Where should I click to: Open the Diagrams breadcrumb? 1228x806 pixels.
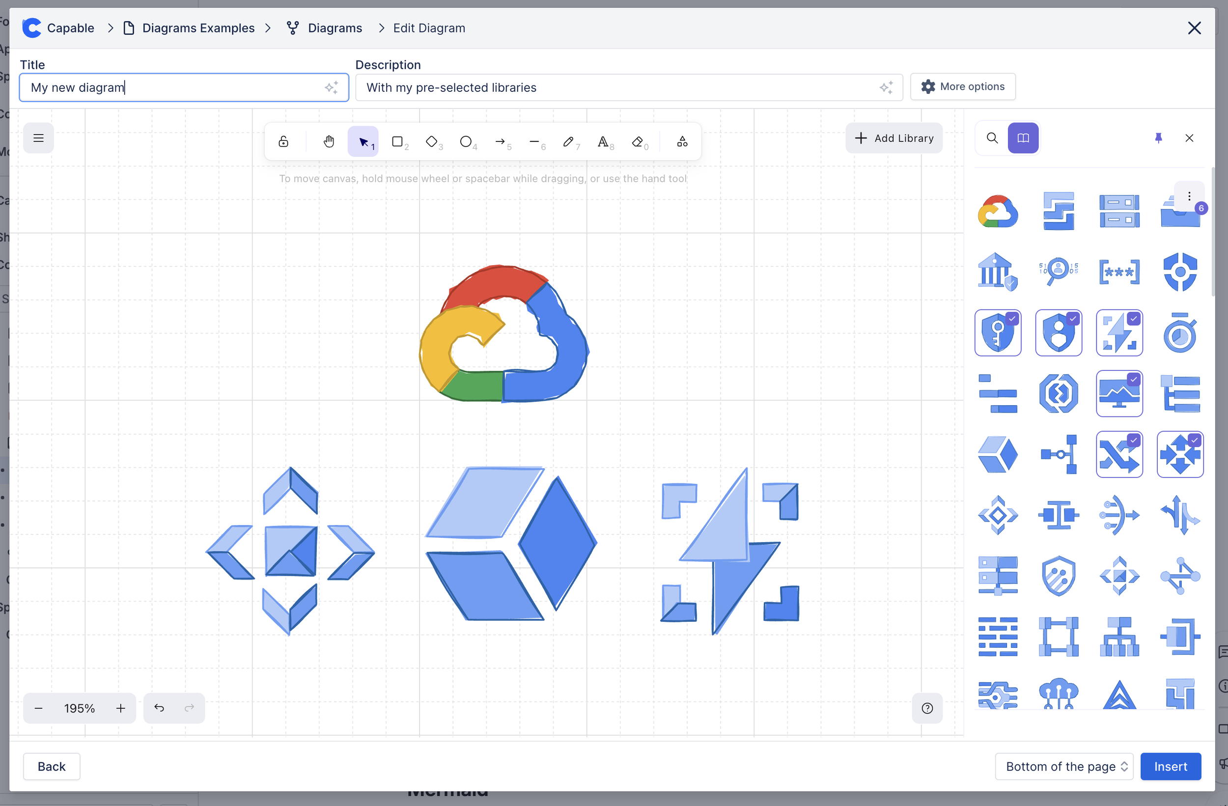[325, 28]
